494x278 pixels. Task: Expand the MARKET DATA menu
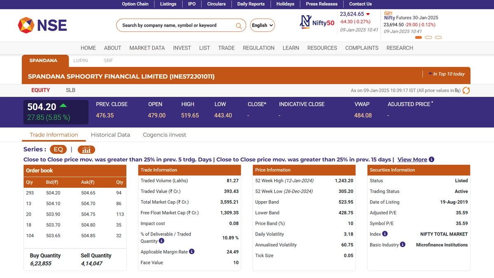click(x=147, y=48)
